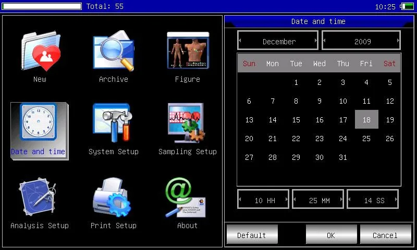Viewport: 417px width, 250px height.
Task: Increase the year past 2009
Action: [x=398, y=41]
